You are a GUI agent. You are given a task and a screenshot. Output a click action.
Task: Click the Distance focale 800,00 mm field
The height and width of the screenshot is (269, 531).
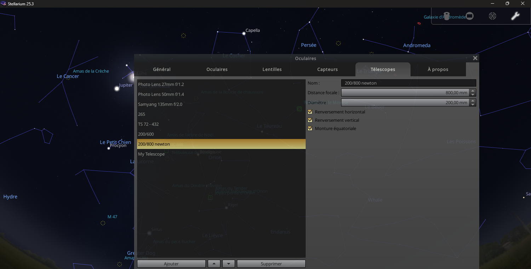405,93
